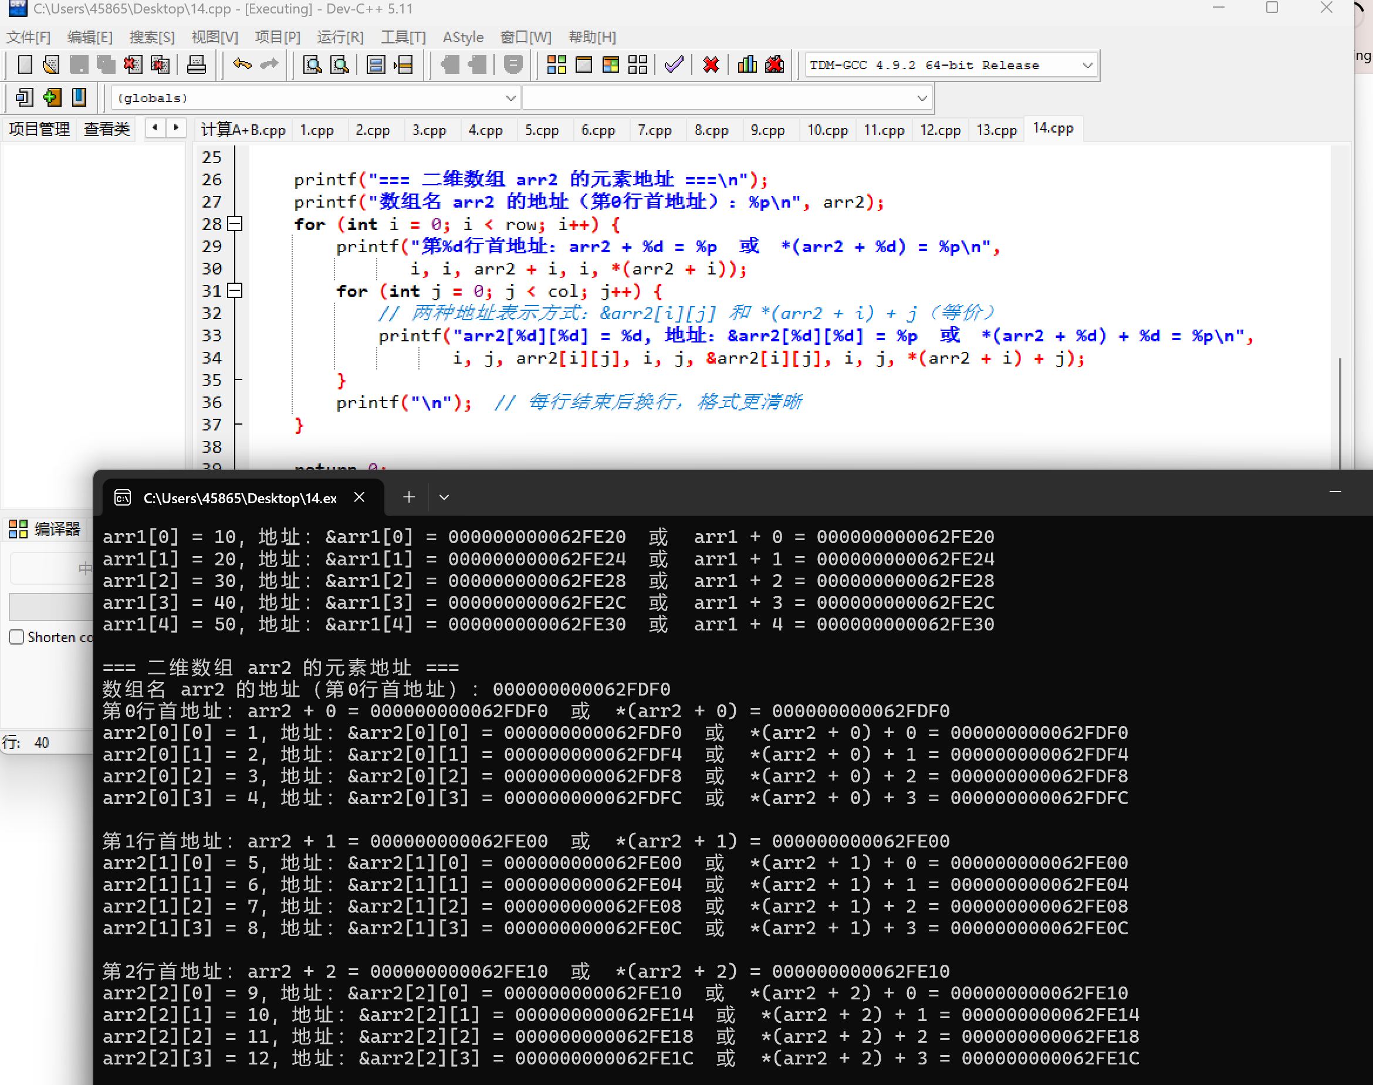Viewport: 1373px width, 1085px height.
Task: Click the red X stop execution icon
Action: 711,65
